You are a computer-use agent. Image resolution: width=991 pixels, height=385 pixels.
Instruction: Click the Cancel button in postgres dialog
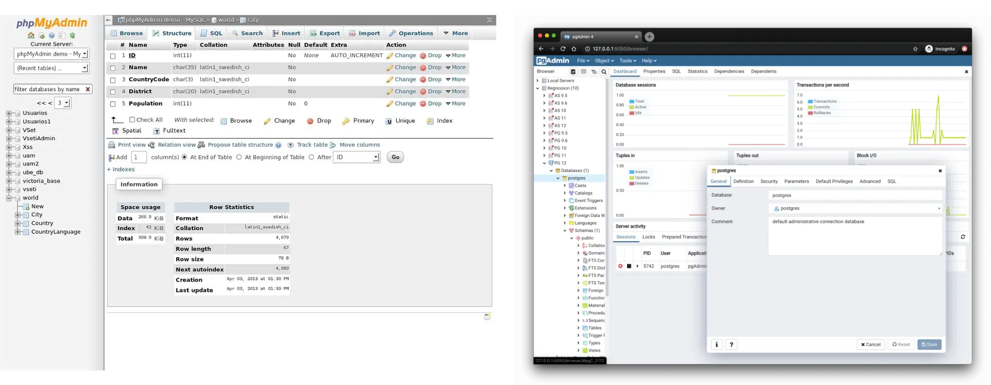[x=870, y=344]
